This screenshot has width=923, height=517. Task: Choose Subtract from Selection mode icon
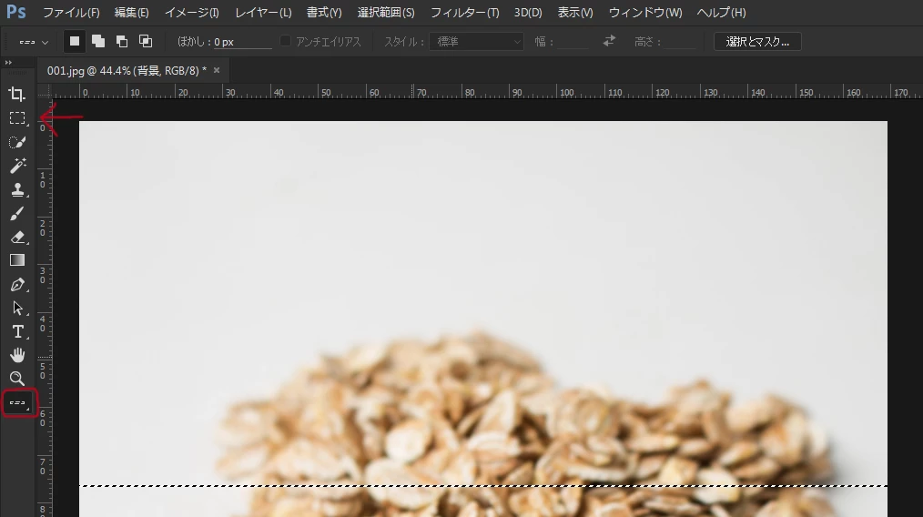(x=122, y=41)
